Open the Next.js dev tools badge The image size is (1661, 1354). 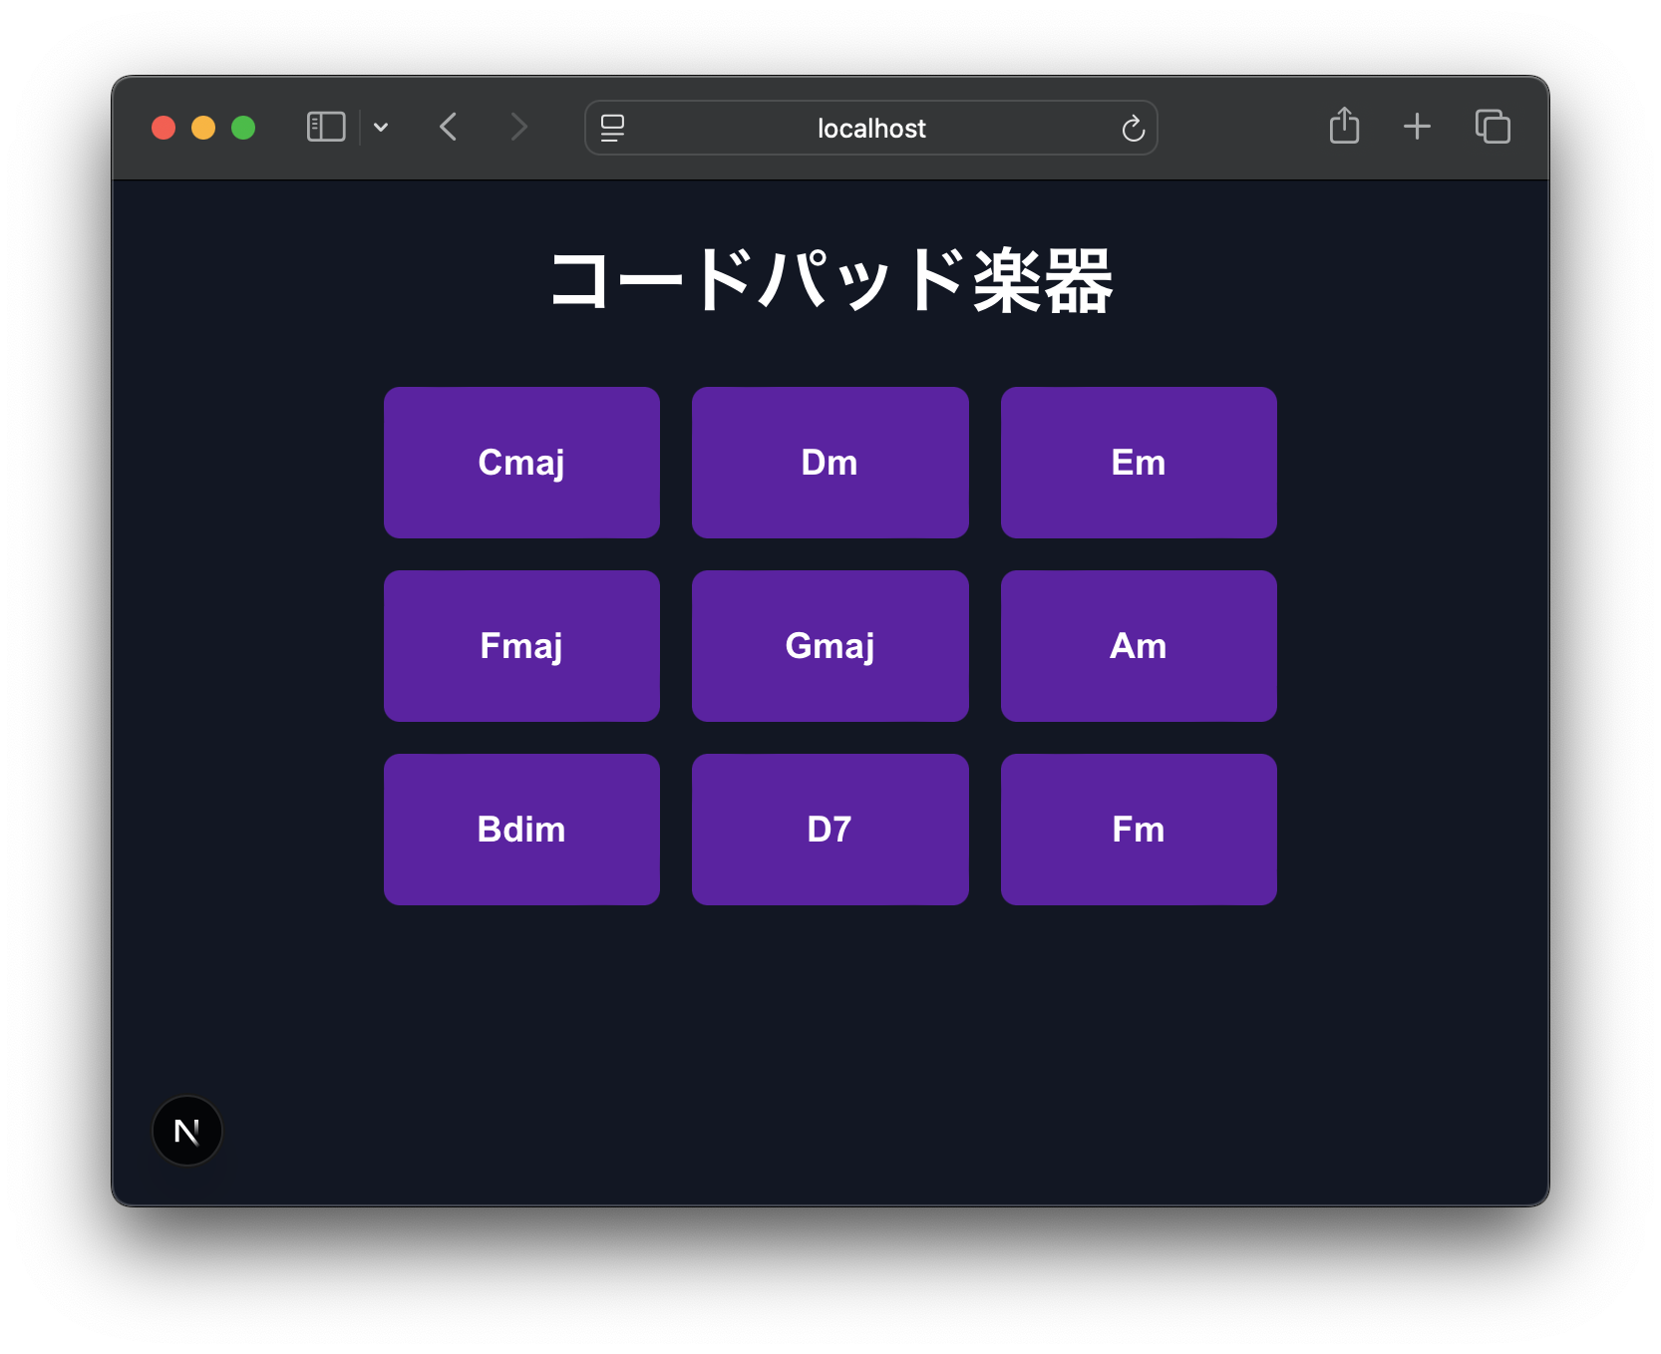click(187, 1131)
